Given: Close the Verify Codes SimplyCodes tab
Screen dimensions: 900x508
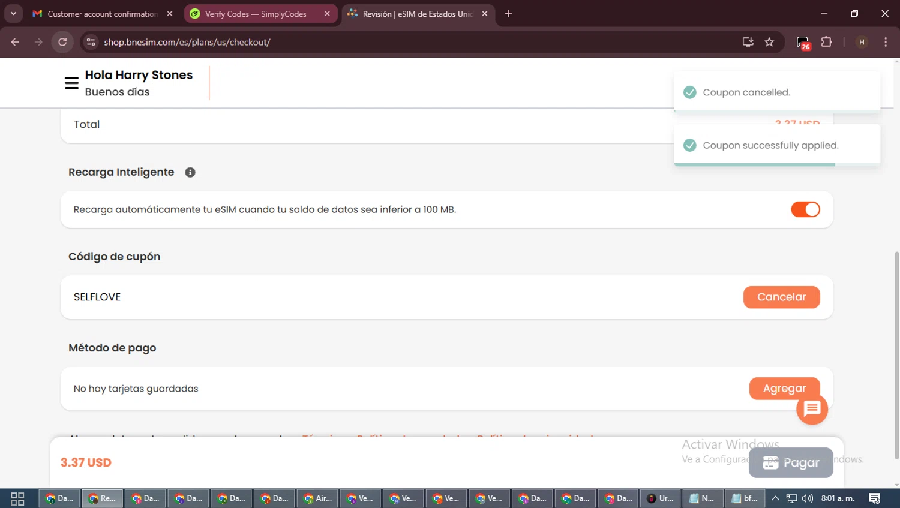Looking at the screenshot, I should [x=327, y=14].
